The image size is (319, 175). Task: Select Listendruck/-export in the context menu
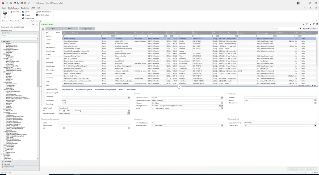(52, 93)
